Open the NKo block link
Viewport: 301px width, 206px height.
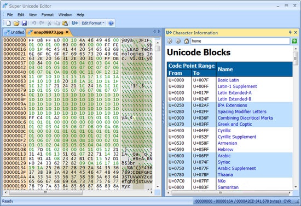point(222,181)
